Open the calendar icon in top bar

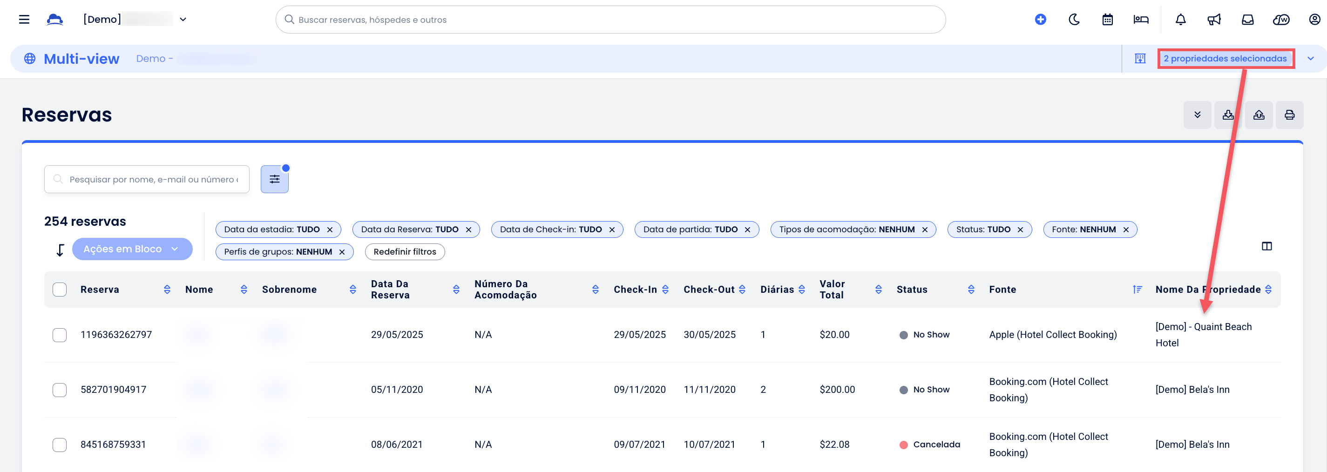coord(1107,20)
